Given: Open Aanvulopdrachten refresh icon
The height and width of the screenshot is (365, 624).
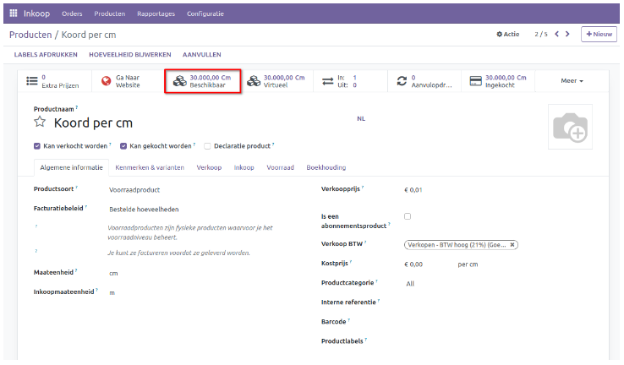Looking at the screenshot, I should 402,81.
